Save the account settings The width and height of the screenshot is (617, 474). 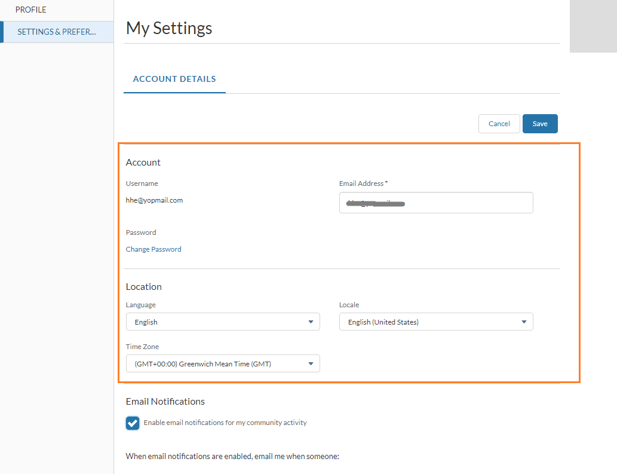tap(540, 124)
